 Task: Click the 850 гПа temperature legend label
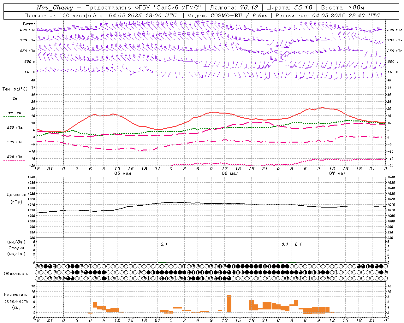point(15,128)
